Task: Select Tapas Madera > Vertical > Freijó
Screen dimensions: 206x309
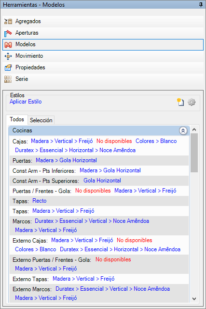Action: coord(63,211)
